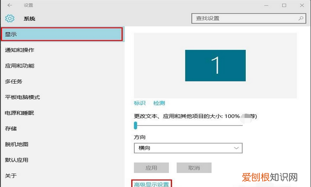The image size is (311, 187).
Task: Open 电源和睡眠 settings
Action: coord(20,113)
